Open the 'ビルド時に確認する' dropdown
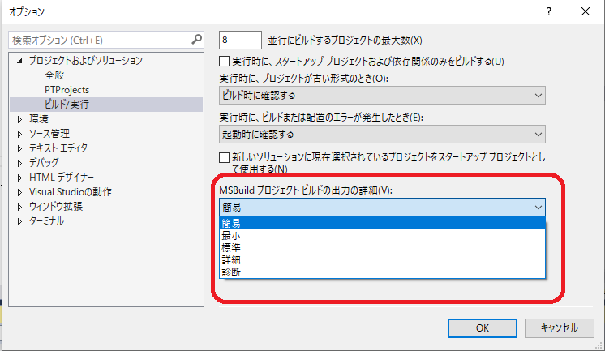 382,96
